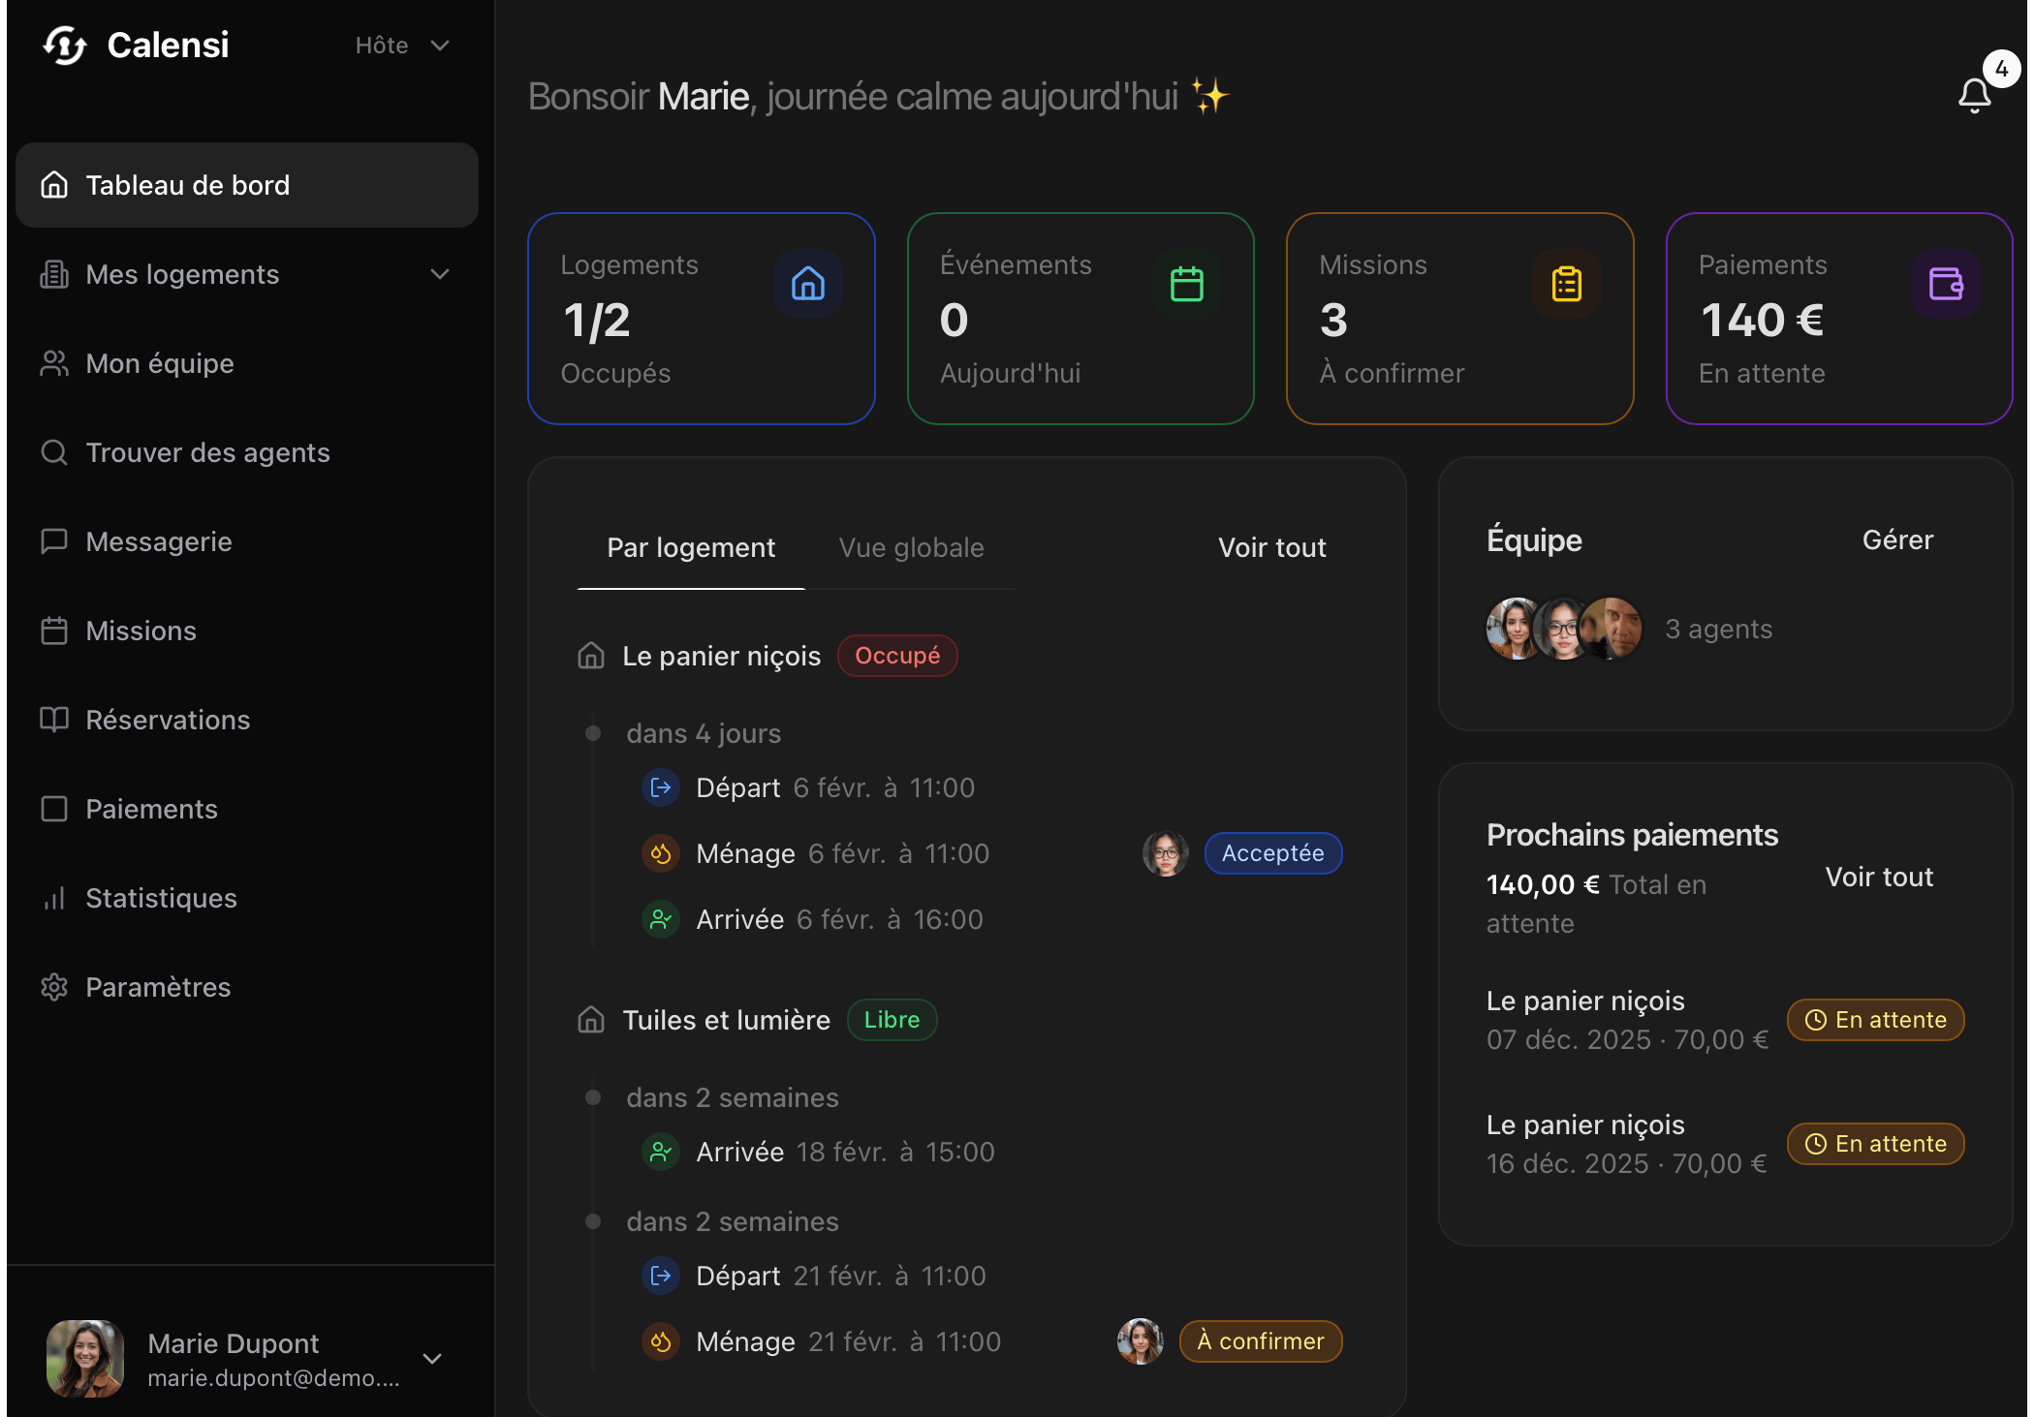This screenshot has height=1417, width=2035.
Task: Open Messagerie in the sidebar
Action: coord(158,541)
